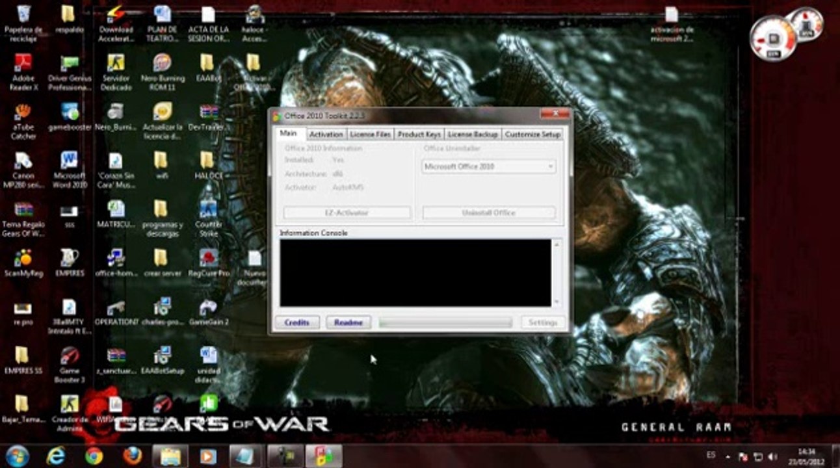840x468 pixels.
Task: Launch Google Chrome from the taskbar
Action: 94,456
